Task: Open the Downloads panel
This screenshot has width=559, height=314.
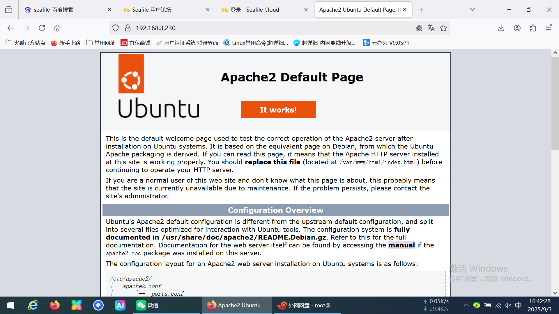Action: point(501,28)
